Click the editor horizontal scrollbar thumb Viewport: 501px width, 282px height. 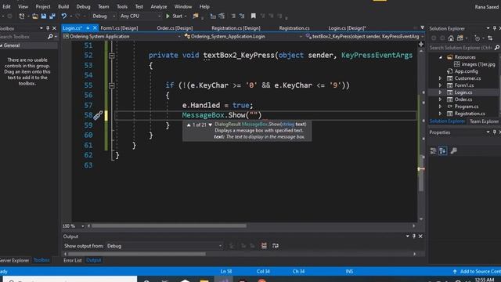169,226
